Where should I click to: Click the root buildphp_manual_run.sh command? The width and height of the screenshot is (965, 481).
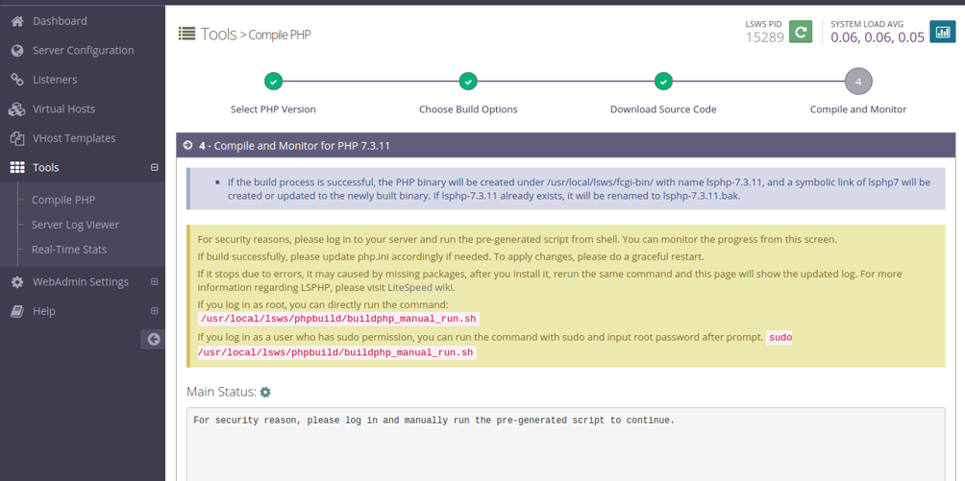338,320
